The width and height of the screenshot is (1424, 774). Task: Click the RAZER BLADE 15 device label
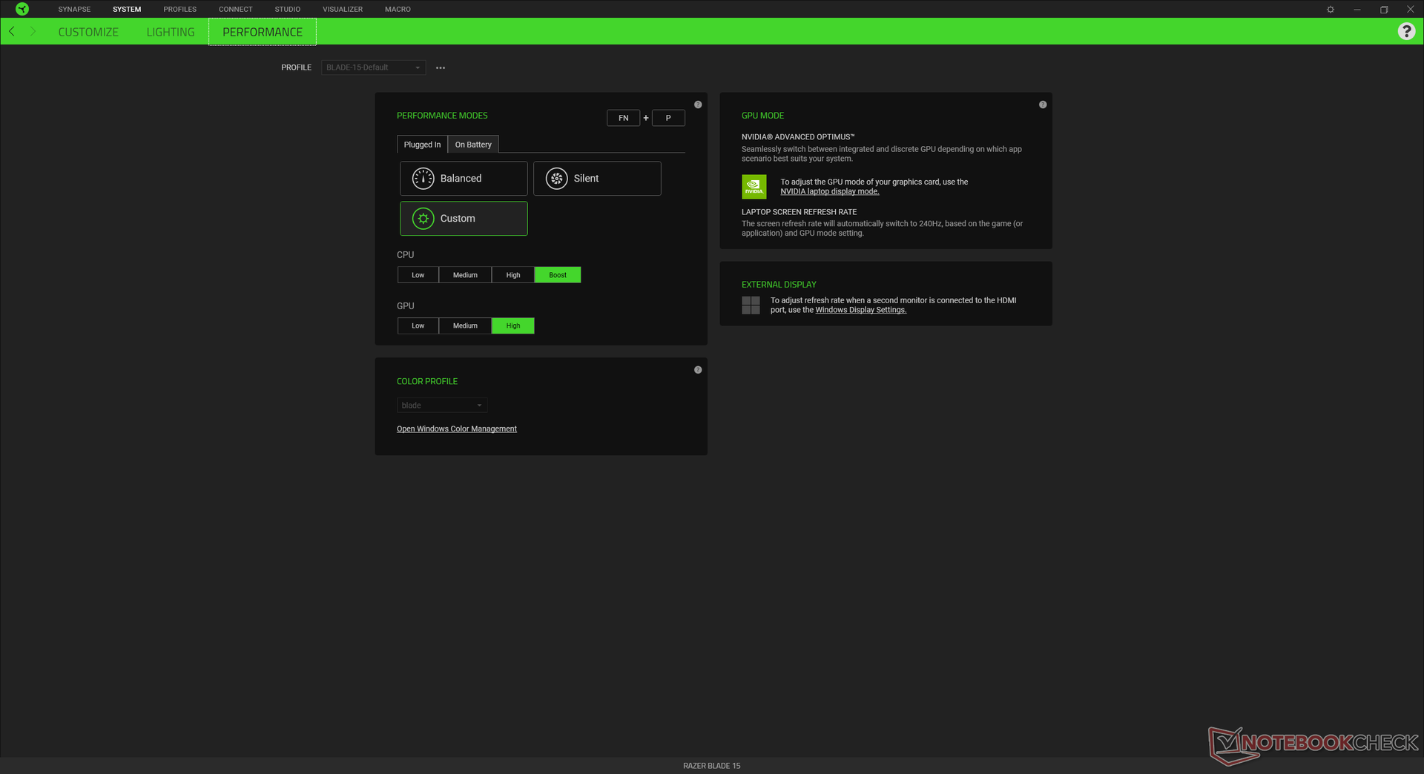(712, 766)
